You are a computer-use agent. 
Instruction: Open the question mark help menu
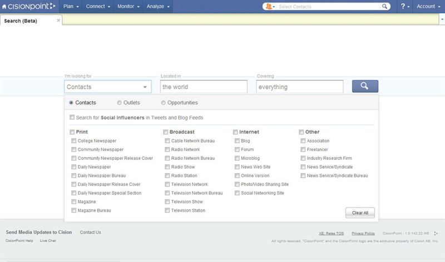pos(404,7)
